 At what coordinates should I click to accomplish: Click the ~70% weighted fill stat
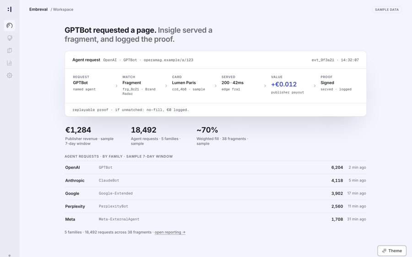[x=207, y=130]
